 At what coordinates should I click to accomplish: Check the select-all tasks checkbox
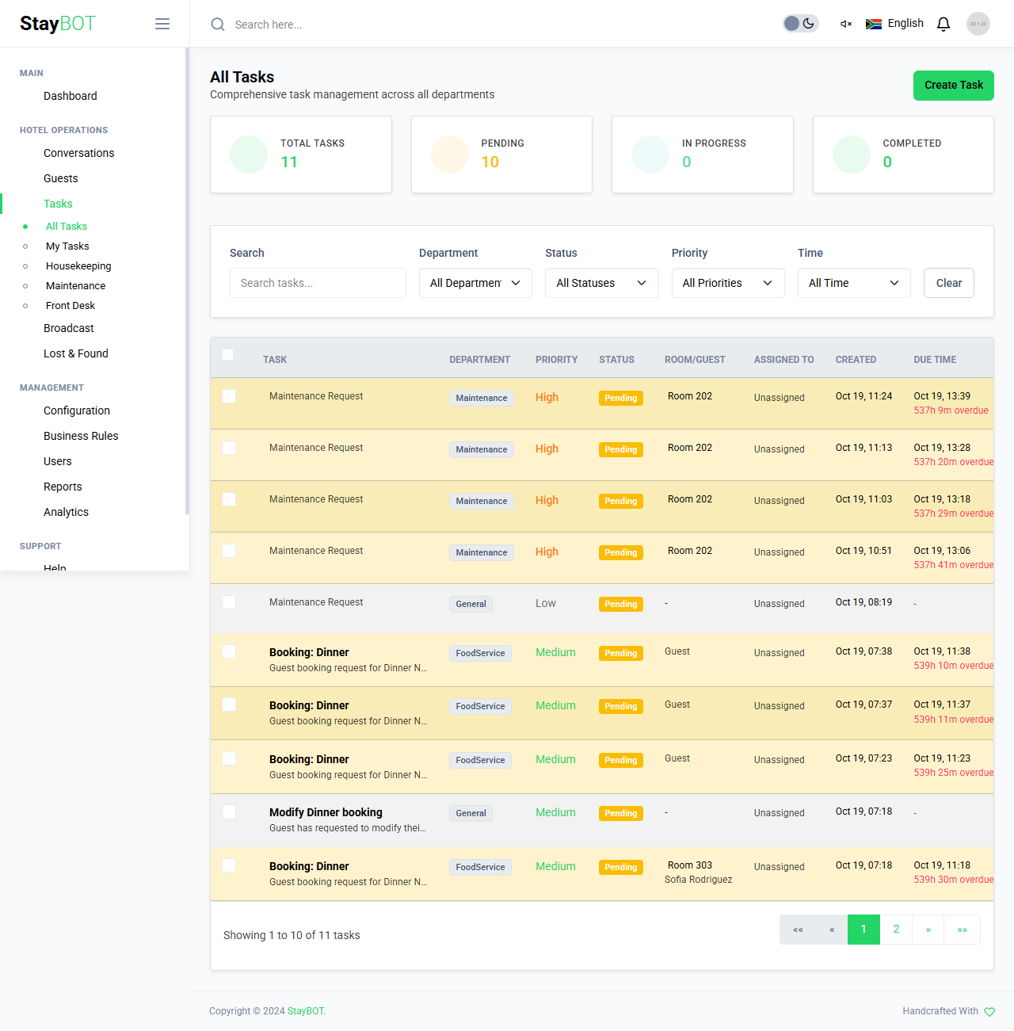tap(229, 355)
